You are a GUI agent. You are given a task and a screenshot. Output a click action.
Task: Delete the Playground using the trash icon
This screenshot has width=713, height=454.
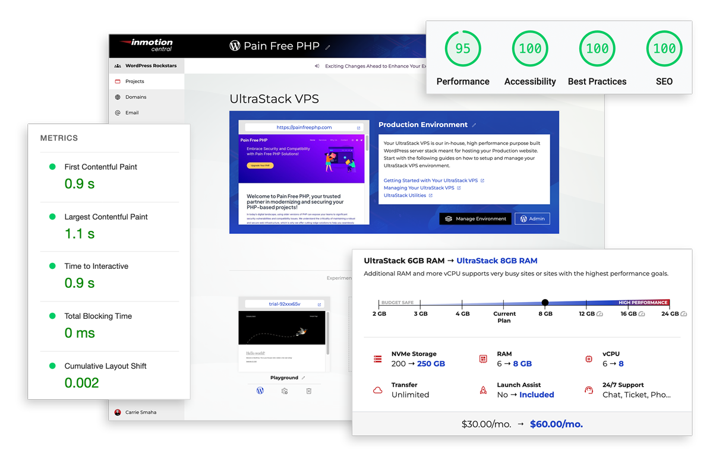coord(309,391)
